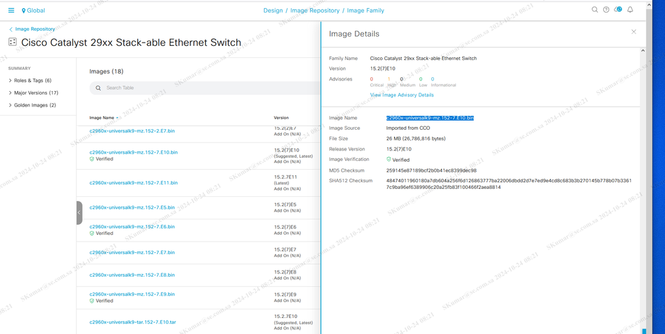Click the Release Version value in details
Image resolution: width=665 pixels, height=334 pixels.
point(399,150)
